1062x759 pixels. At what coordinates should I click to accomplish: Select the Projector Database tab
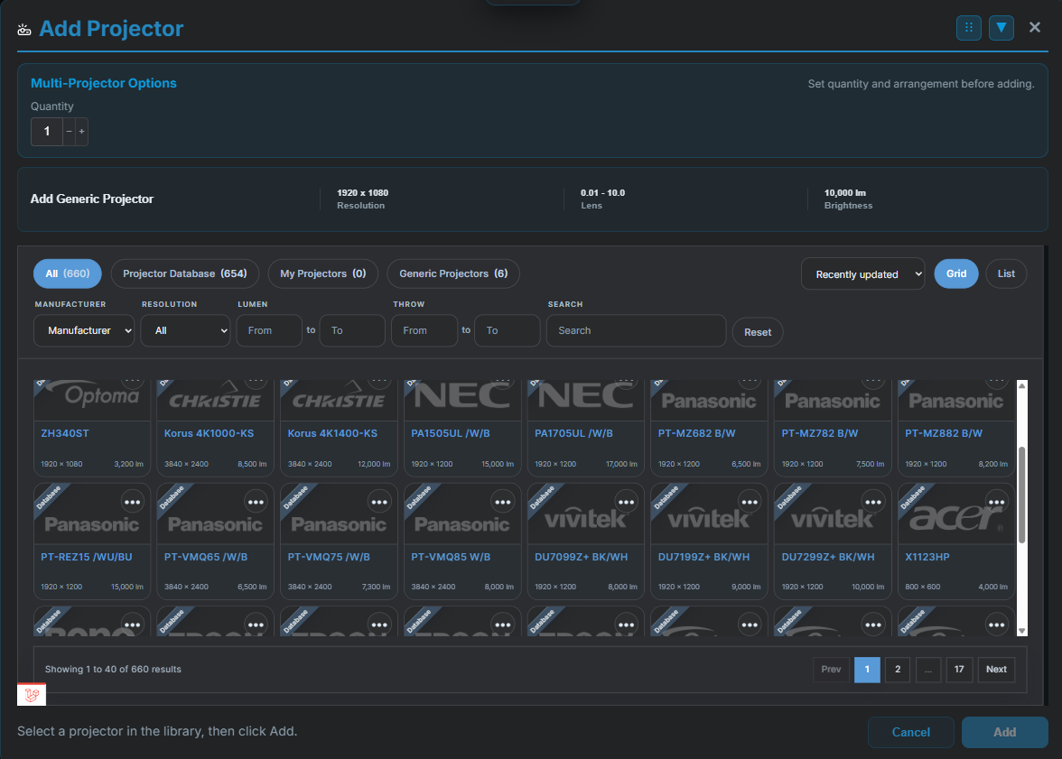[184, 273]
